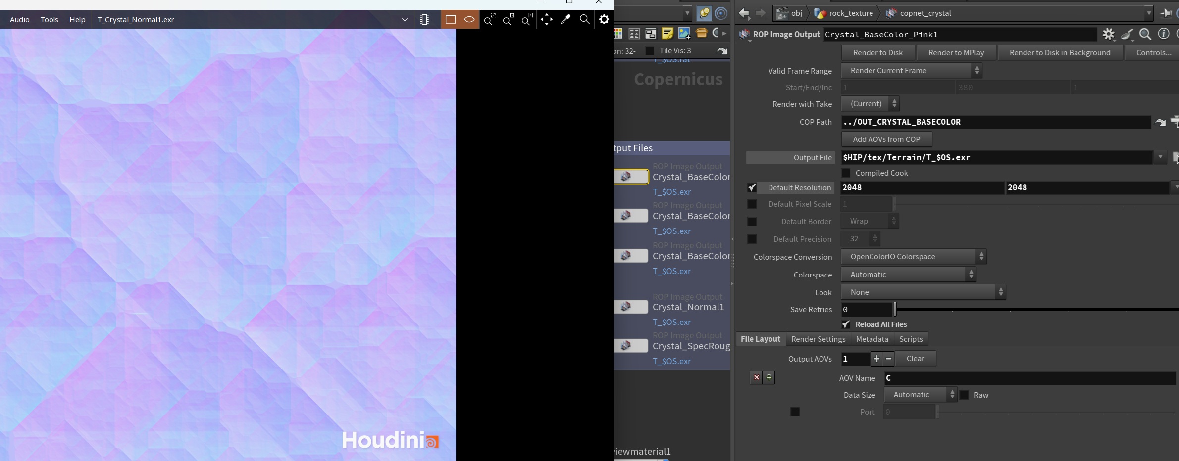
Task: Enable the Default Border checkbox
Action: click(x=752, y=222)
